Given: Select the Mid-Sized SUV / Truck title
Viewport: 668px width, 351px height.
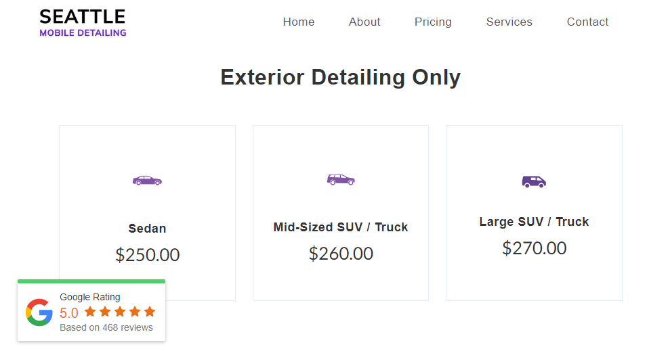Looking at the screenshot, I should pos(341,227).
